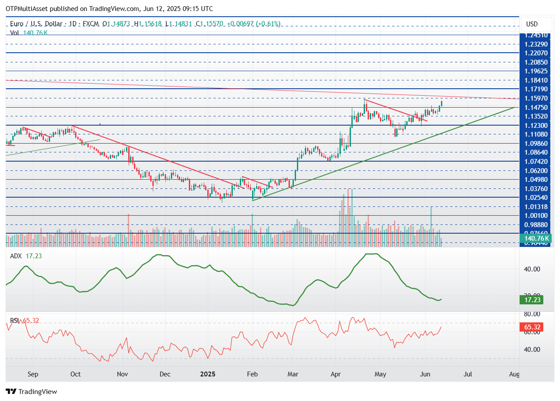Open the USD currency selector
560x401 pixels.
[x=532, y=24]
